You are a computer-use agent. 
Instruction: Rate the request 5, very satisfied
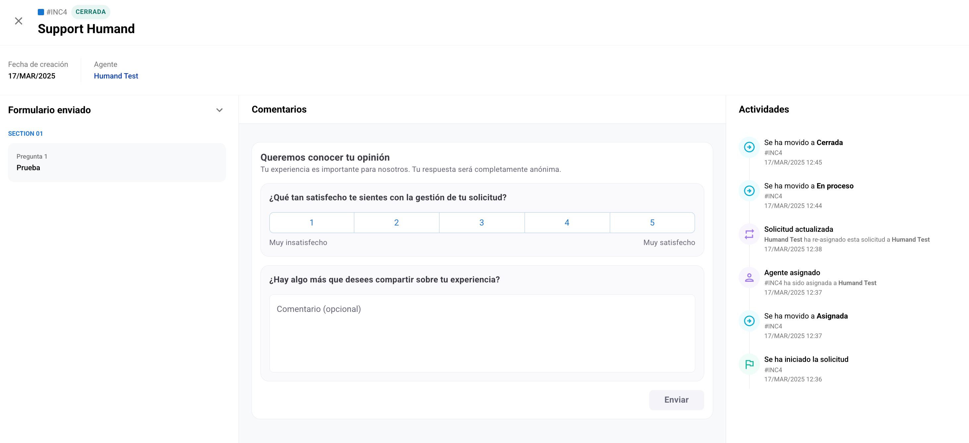(x=652, y=222)
